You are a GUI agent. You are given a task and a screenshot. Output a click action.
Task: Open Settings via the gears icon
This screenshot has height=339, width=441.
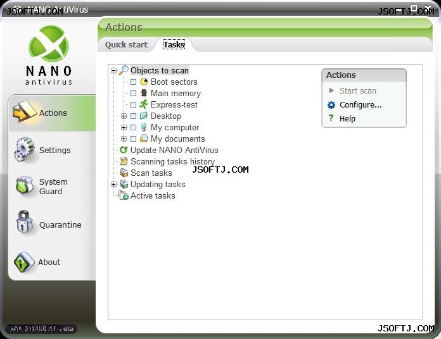tap(24, 149)
